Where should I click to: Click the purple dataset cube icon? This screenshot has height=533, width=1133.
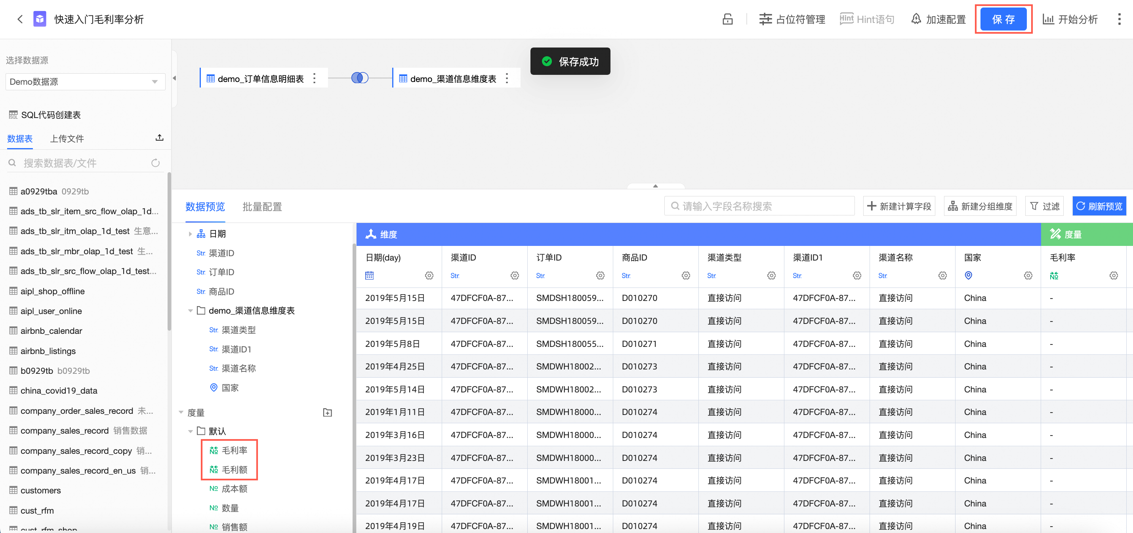click(40, 19)
